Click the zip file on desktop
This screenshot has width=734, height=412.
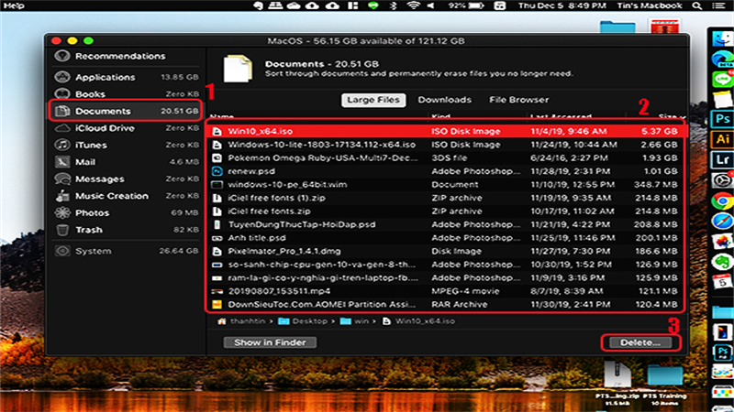pyautogui.click(x=617, y=384)
